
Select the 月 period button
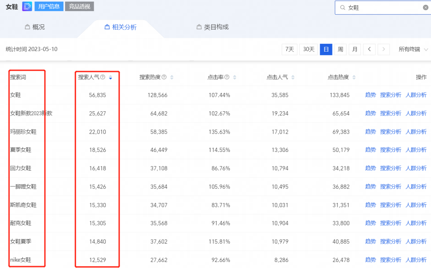pos(355,49)
